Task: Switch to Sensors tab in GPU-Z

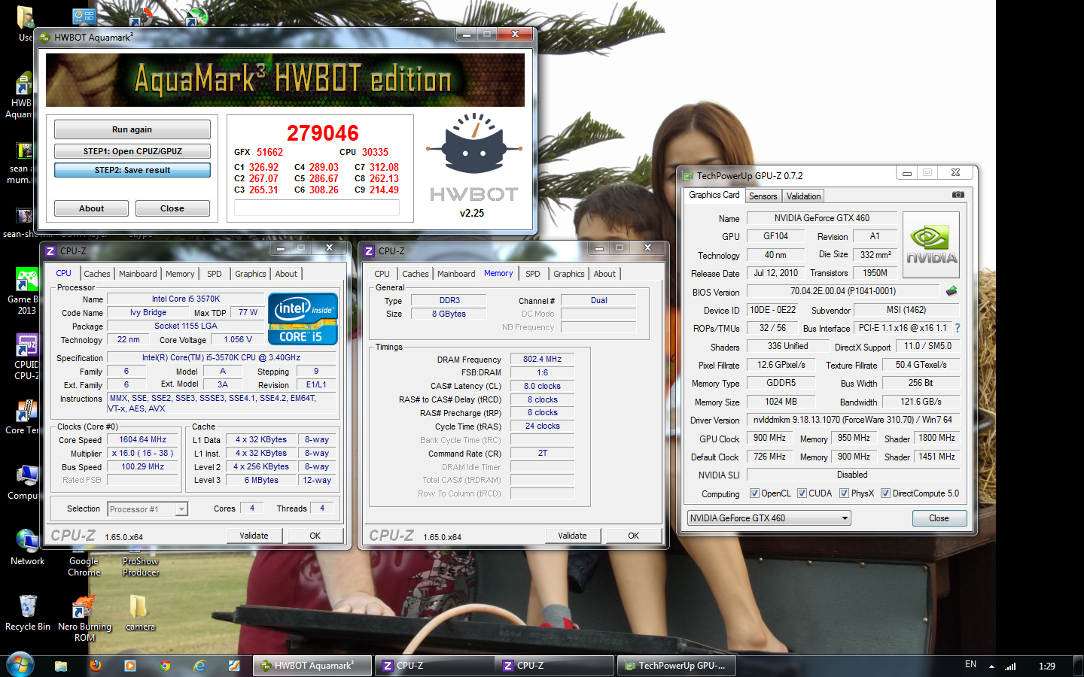Action: point(763,196)
